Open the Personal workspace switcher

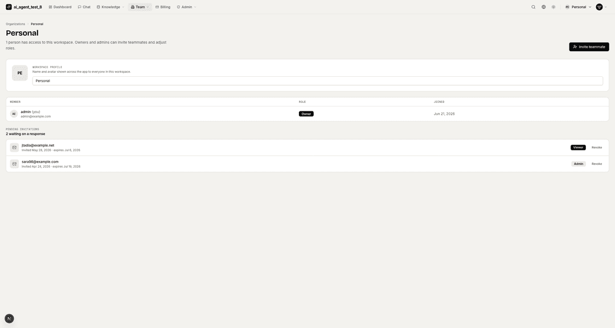click(x=578, y=7)
